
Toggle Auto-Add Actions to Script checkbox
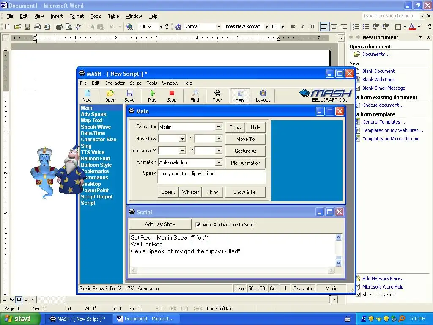point(198,225)
